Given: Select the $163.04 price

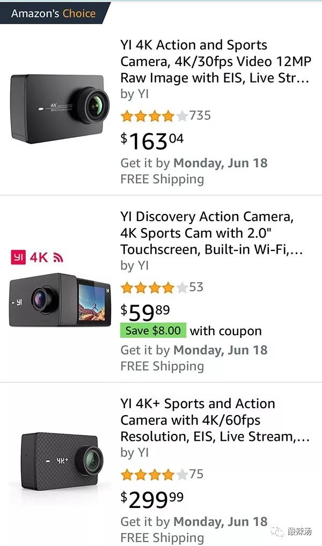Looking at the screenshot, I should pos(152,141).
